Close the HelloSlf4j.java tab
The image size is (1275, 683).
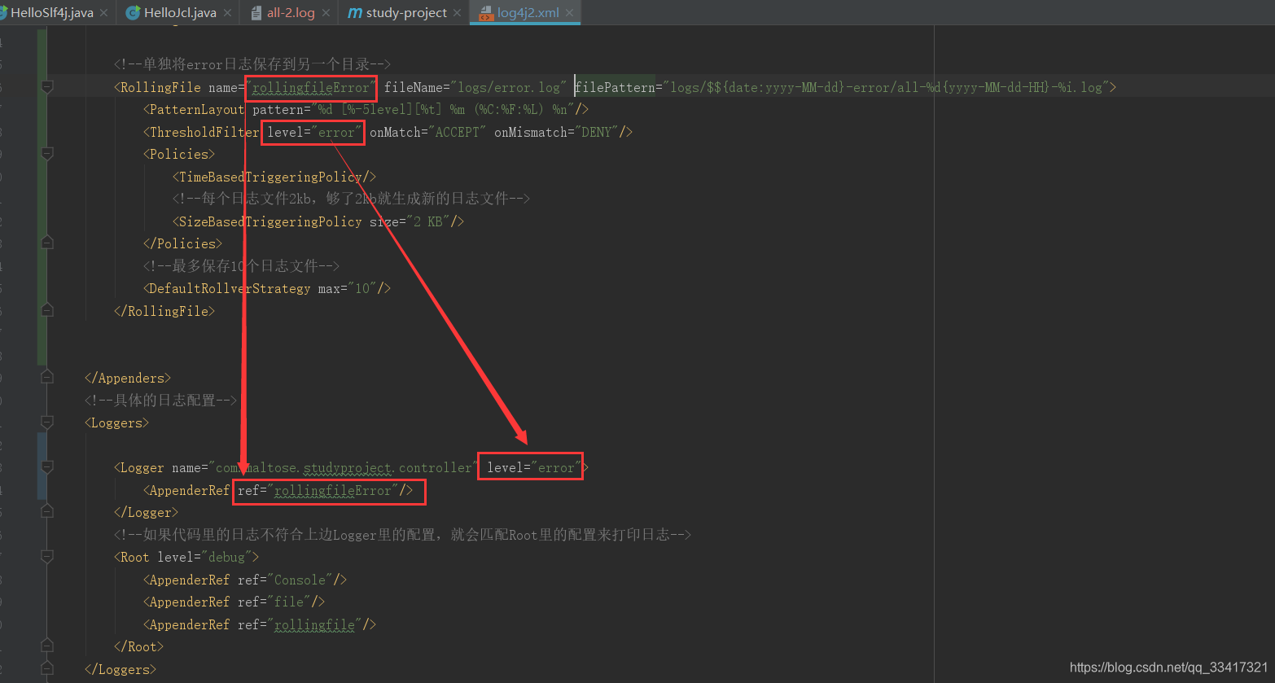pos(103,13)
